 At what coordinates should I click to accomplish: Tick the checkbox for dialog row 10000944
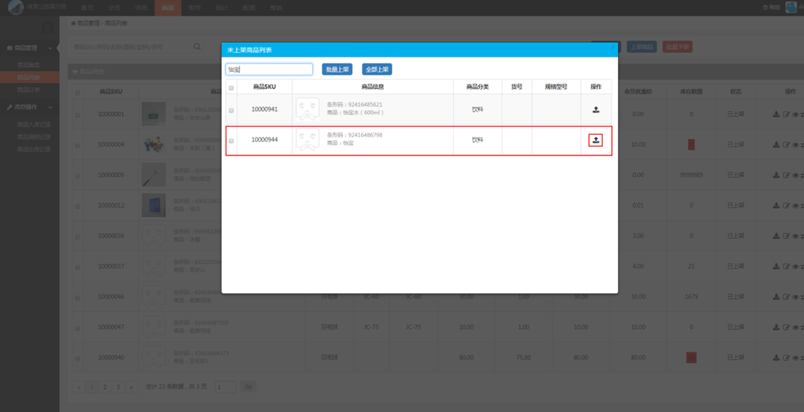click(x=231, y=140)
